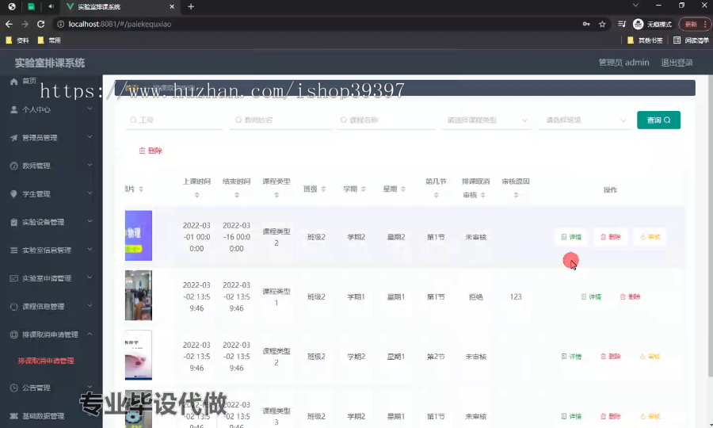
Task: Click the blue 物理 course thumbnail
Action: pyautogui.click(x=139, y=235)
